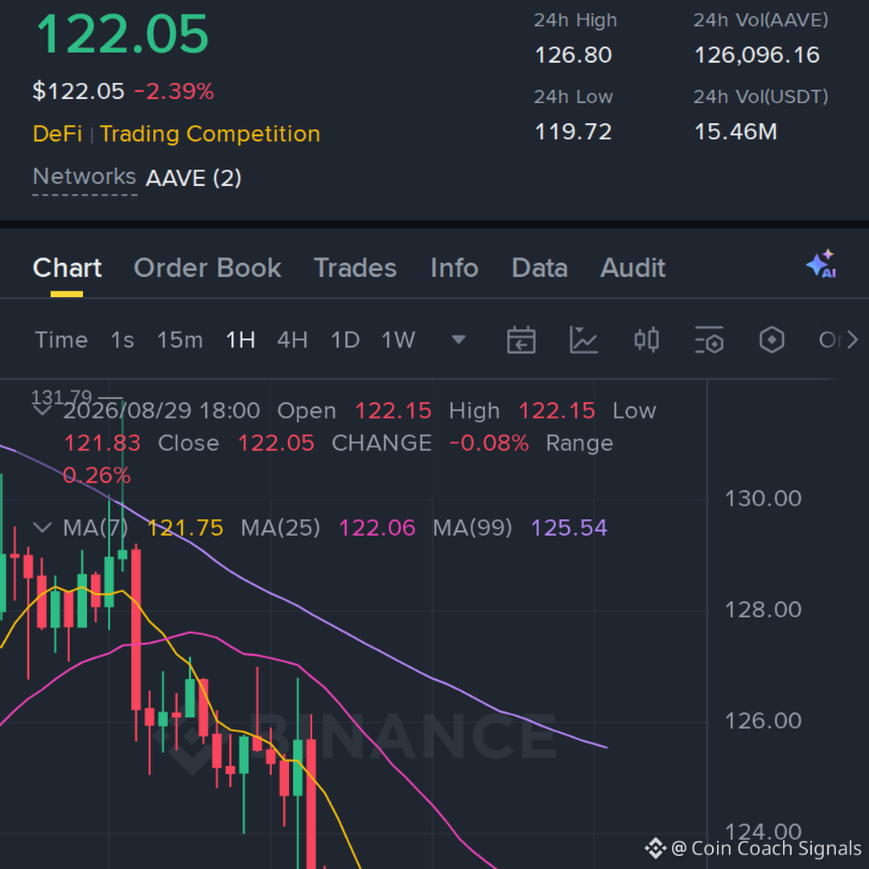Image resolution: width=869 pixels, height=869 pixels.
Task: Click the 24h Low value 119.72
Action: pyautogui.click(x=573, y=132)
